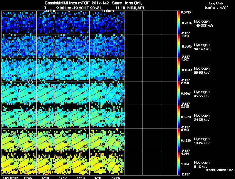Select the Hydrogen 35-55 keV image at 16:55

(x=28, y=93)
